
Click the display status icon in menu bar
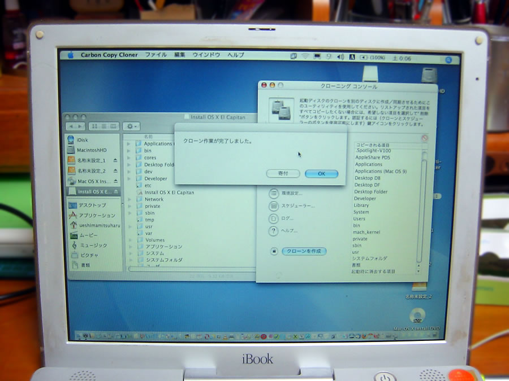pos(317,56)
